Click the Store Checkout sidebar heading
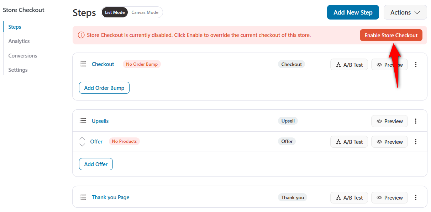The width and height of the screenshot is (431, 212). pyautogui.click(x=23, y=10)
